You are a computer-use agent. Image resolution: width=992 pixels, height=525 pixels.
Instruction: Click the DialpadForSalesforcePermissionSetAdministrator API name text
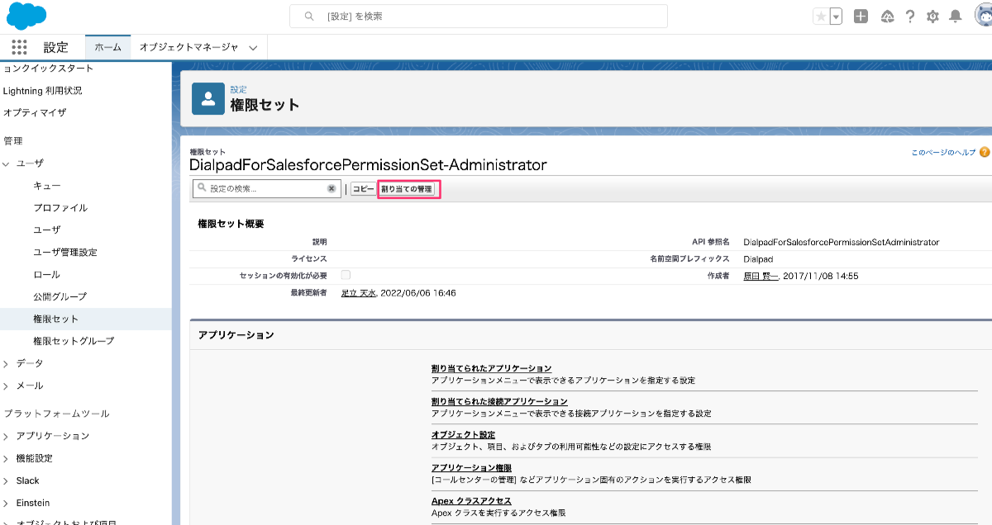[x=842, y=242]
